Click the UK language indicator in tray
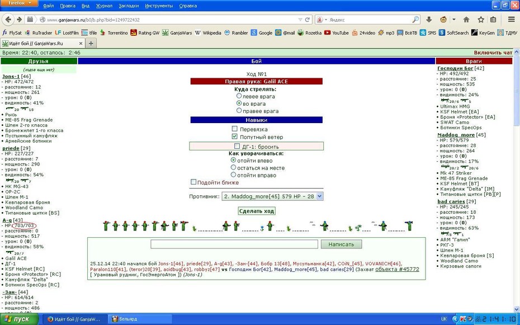The height and width of the screenshot is (325, 520). pyautogui.click(x=444, y=319)
